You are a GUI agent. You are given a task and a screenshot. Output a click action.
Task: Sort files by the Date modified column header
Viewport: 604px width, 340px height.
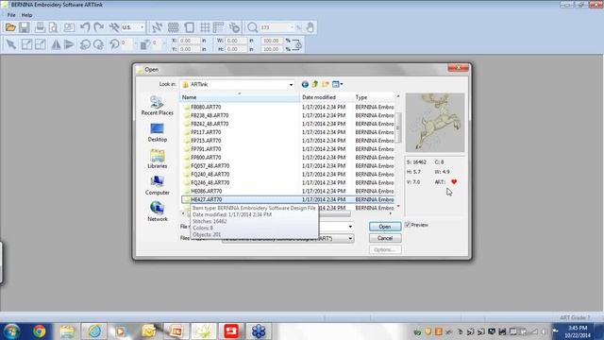[x=326, y=97]
